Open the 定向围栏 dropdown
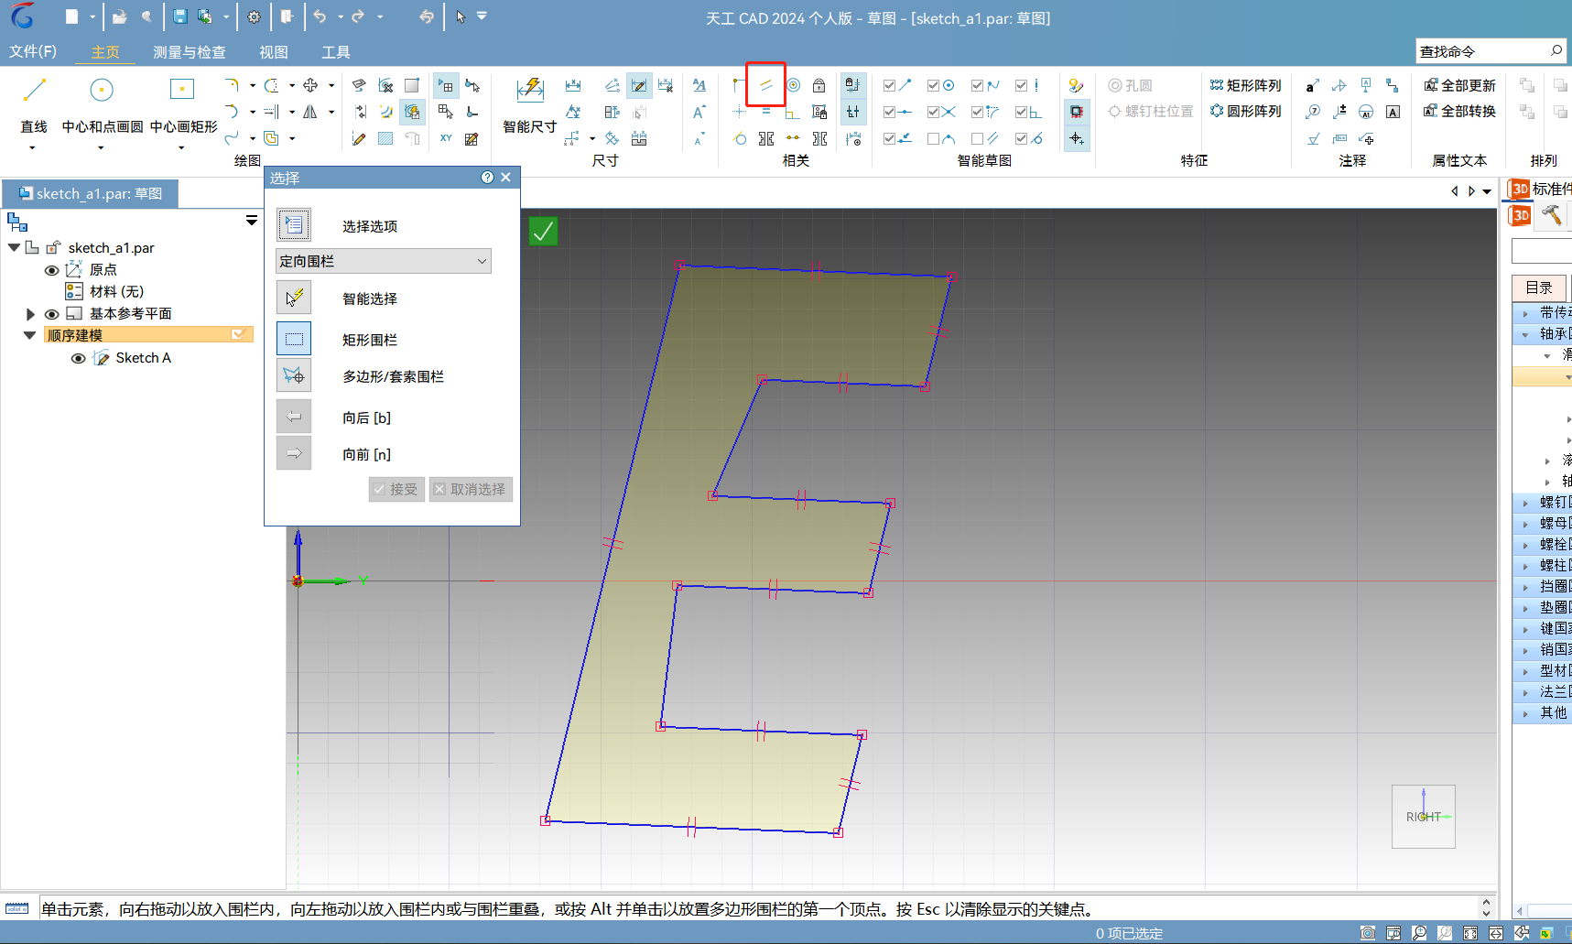This screenshot has height=944, width=1572. [384, 261]
